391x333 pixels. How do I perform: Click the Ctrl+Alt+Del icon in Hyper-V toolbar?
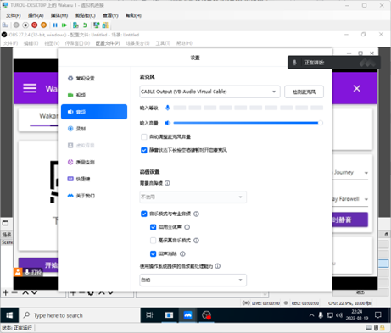(x=5, y=25)
